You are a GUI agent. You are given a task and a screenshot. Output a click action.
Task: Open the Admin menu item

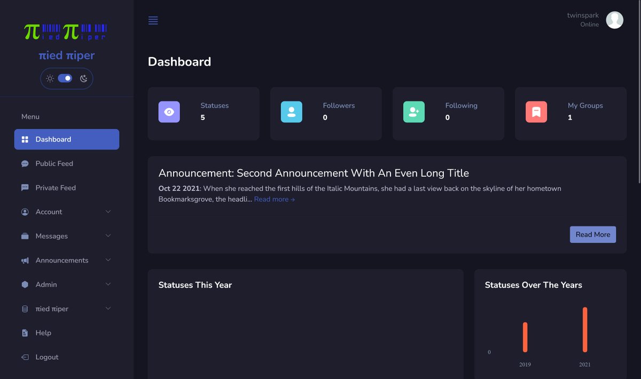click(67, 285)
